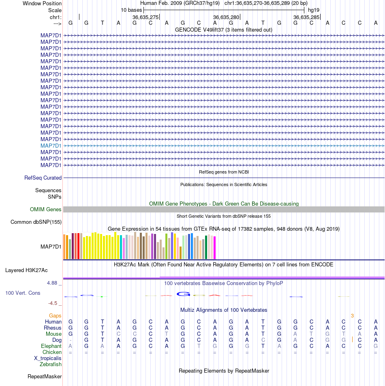Click the "Elephant" species row label
Viewport: 385px width, 386px height.
[x=51, y=346]
